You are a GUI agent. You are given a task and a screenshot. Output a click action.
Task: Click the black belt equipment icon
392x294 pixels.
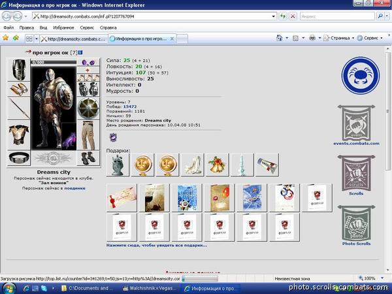click(x=19, y=157)
